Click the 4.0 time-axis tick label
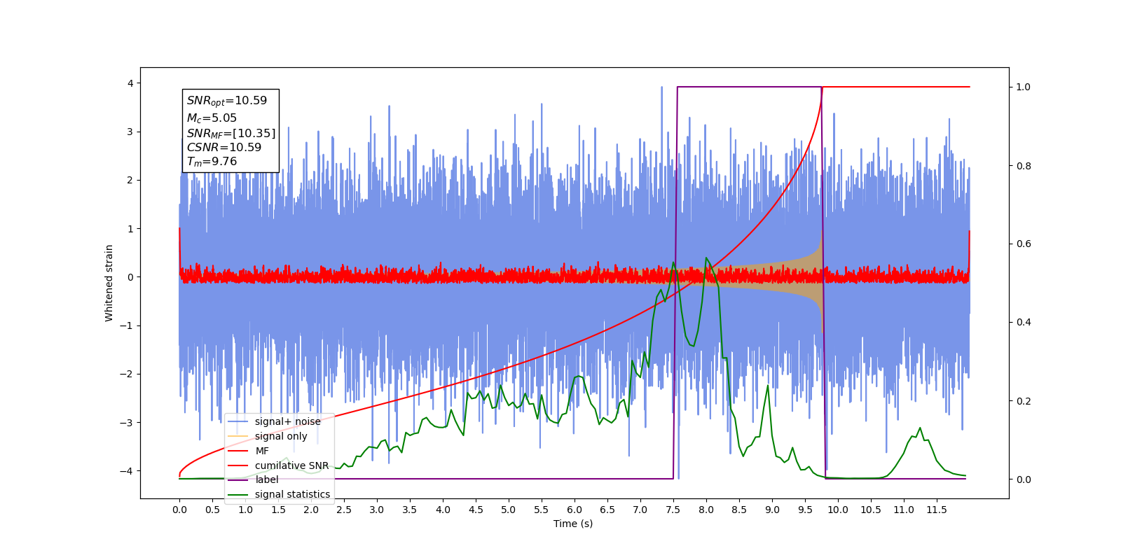Viewport: 1121px width, 560px height. coord(443,510)
